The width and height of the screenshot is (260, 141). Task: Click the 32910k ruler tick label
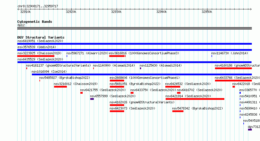[x=25, y=12]
